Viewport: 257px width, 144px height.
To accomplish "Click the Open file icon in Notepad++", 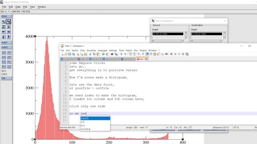I will [66, 54].
